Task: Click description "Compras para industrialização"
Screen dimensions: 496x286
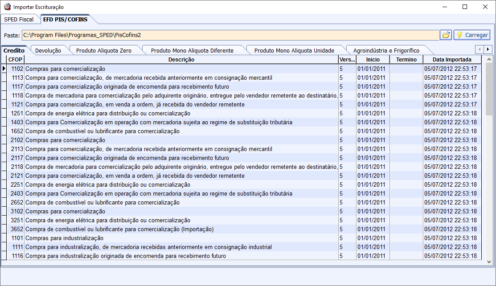Action: [x=65, y=238]
